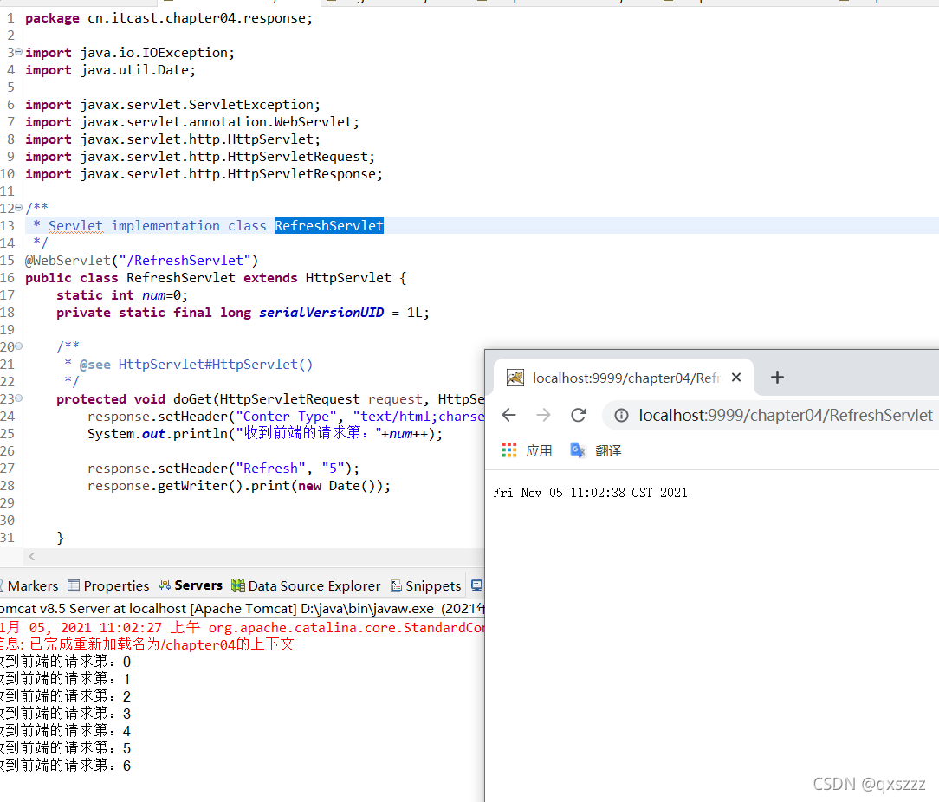Open the Data Source Explorer tab
This screenshot has width=939, height=802.
tap(306, 585)
